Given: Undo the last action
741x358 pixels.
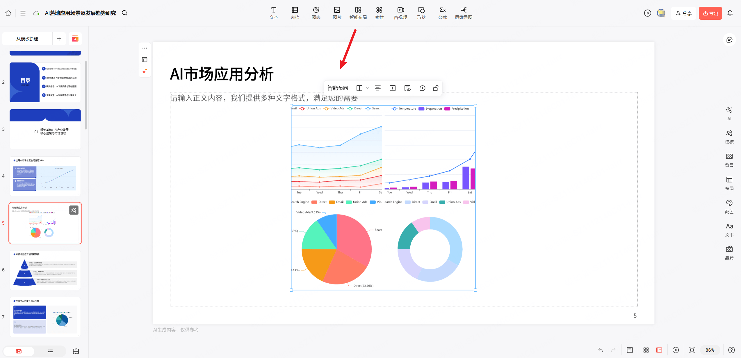Looking at the screenshot, I should click(601, 350).
